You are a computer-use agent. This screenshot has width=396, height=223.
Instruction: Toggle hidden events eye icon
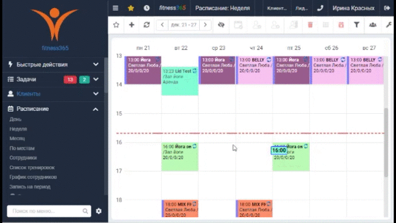[x=221, y=25]
